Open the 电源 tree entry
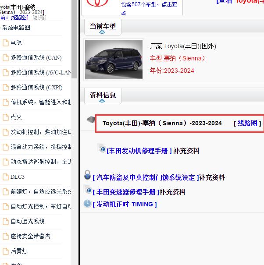This screenshot has height=265, width=264. [16, 42]
